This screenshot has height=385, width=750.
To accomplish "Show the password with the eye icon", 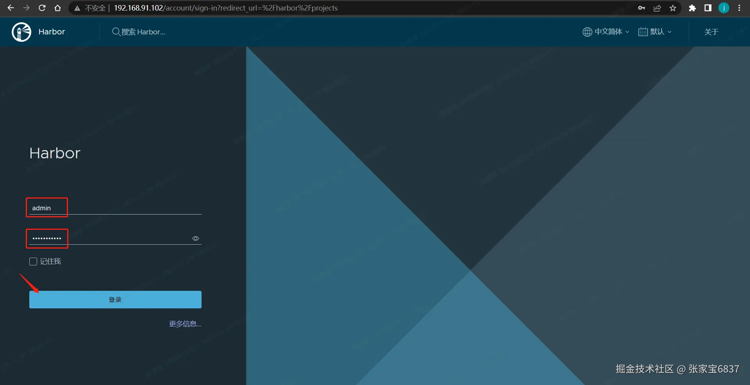I will (x=196, y=238).
